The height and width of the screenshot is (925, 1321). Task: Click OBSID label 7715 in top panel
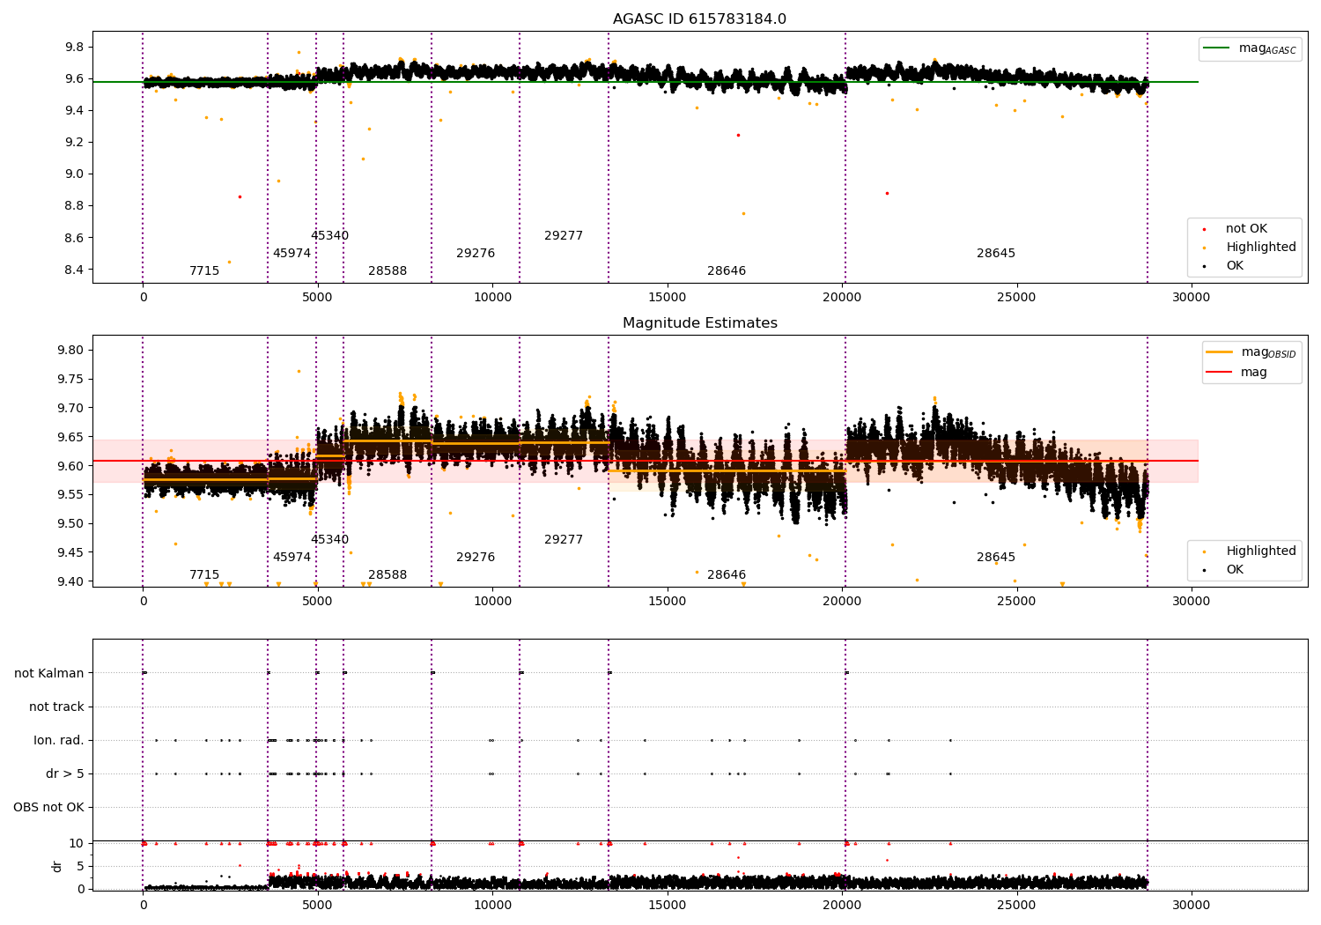204,271
